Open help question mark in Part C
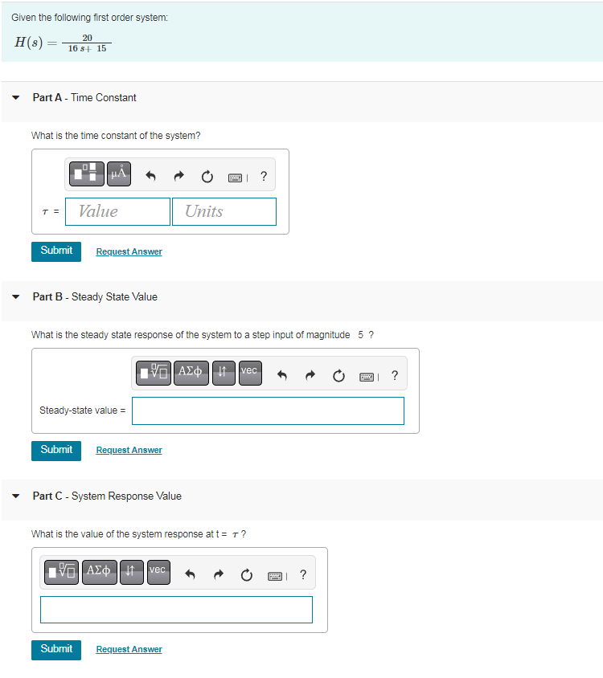This screenshot has height=678, width=603. pos(303,574)
